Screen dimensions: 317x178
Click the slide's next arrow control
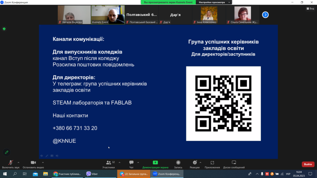point(57,156)
